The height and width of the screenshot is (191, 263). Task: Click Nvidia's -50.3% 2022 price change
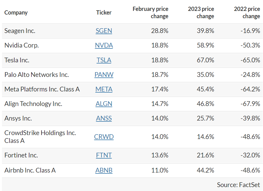click(250, 45)
